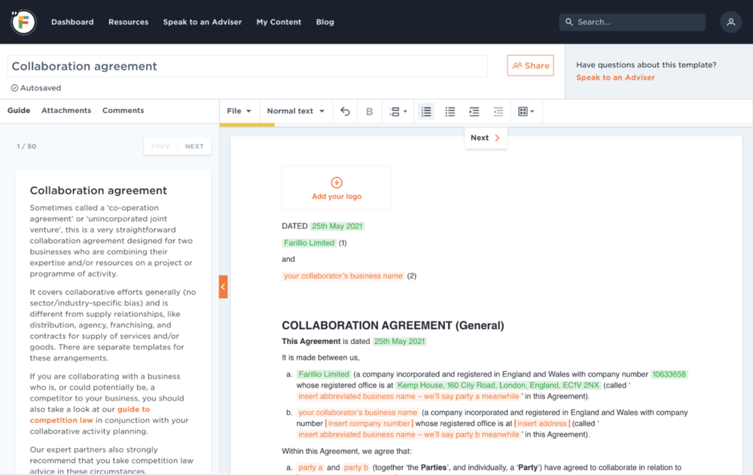Open the Blog page

tap(325, 22)
